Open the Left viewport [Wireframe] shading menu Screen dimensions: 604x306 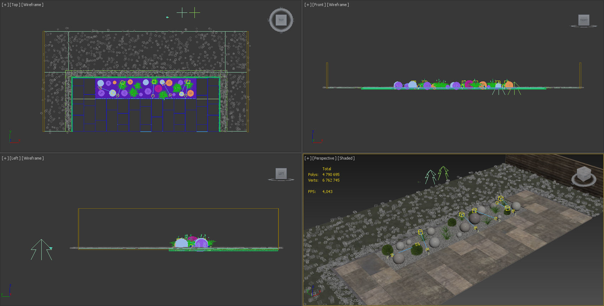point(33,158)
